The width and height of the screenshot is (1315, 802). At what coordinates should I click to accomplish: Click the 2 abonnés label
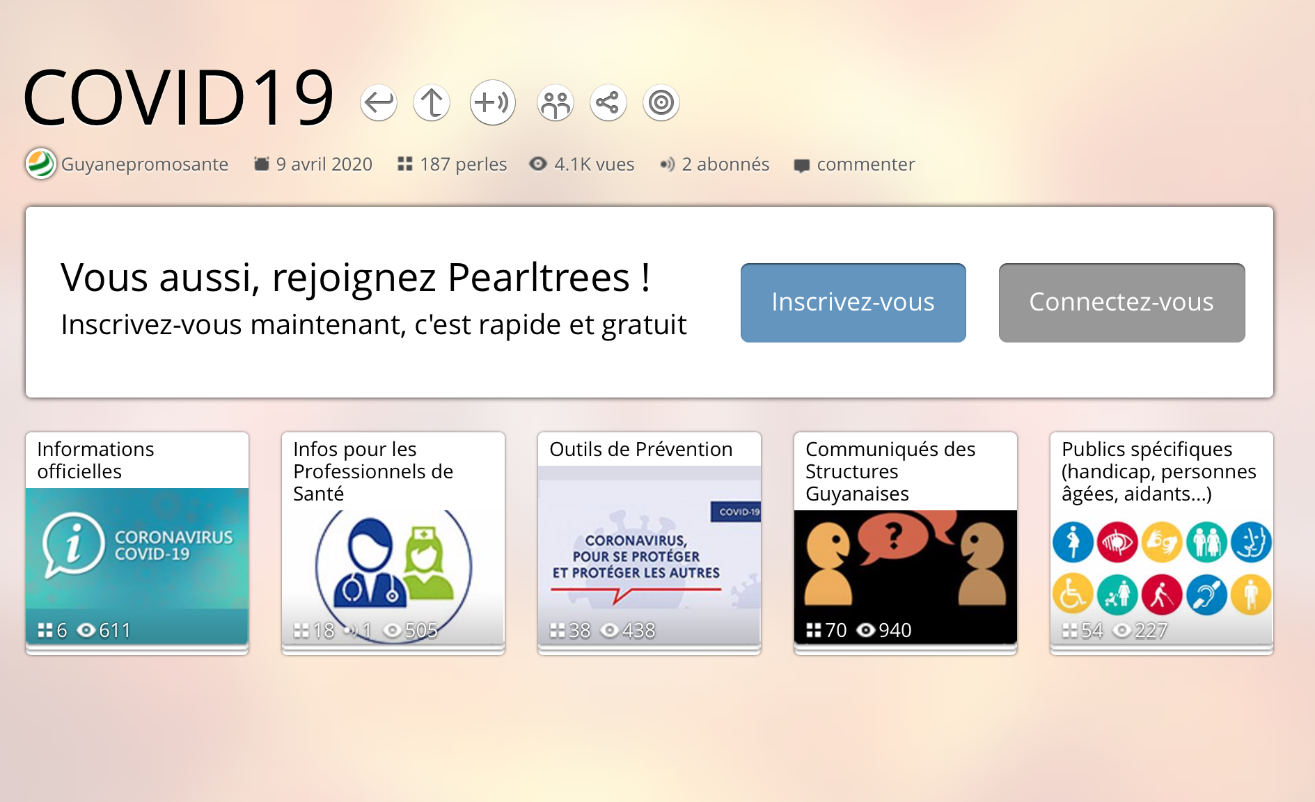pos(725,164)
